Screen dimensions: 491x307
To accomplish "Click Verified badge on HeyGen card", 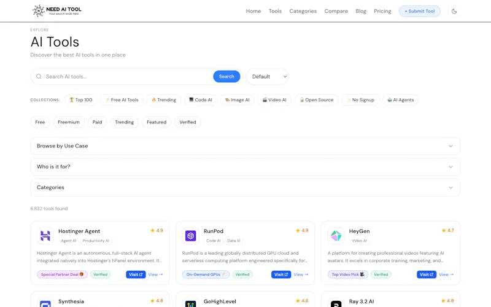I will click(x=381, y=274).
